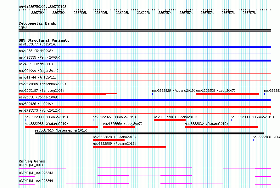Click the blue tick under nsv3322831
Image resolution: width=280 pixels, height=188 pixels.
[253, 140]
